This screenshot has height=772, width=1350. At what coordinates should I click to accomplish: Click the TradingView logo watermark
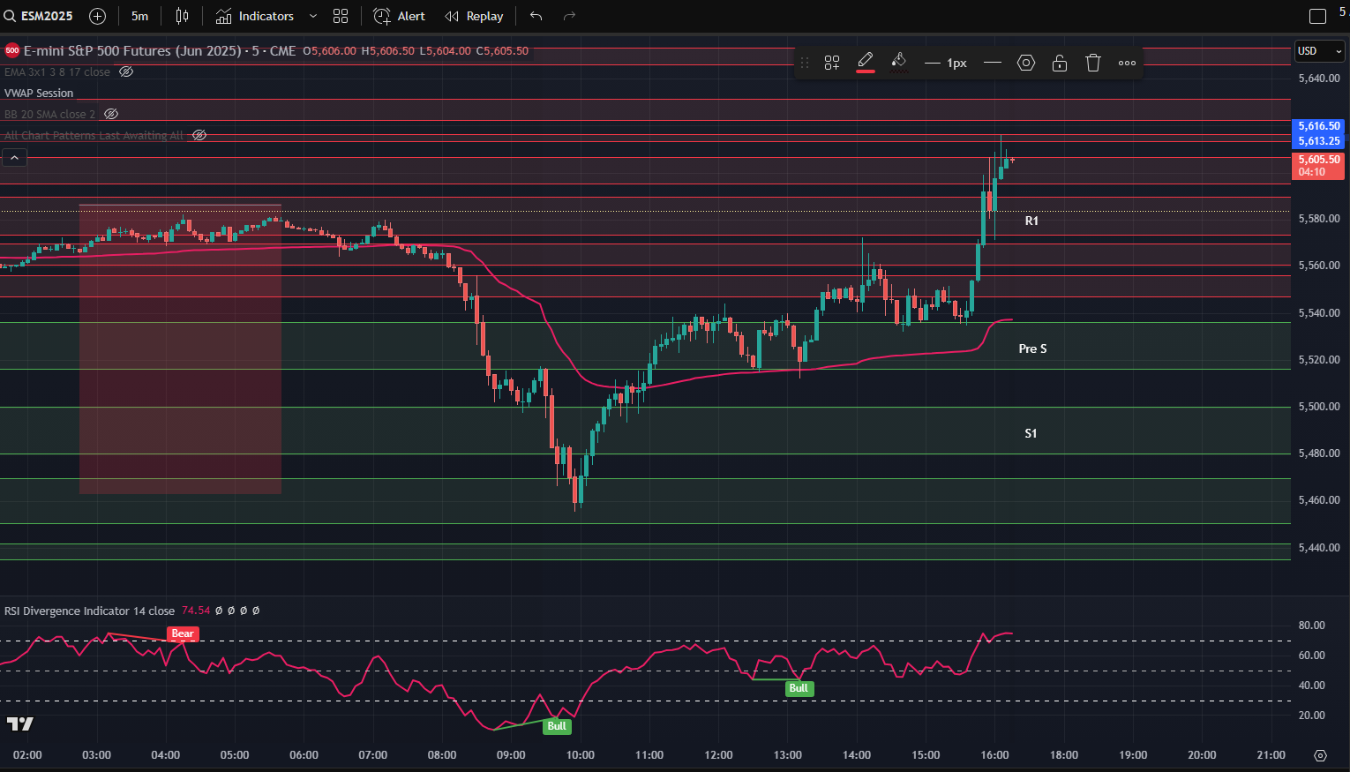(x=19, y=723)
